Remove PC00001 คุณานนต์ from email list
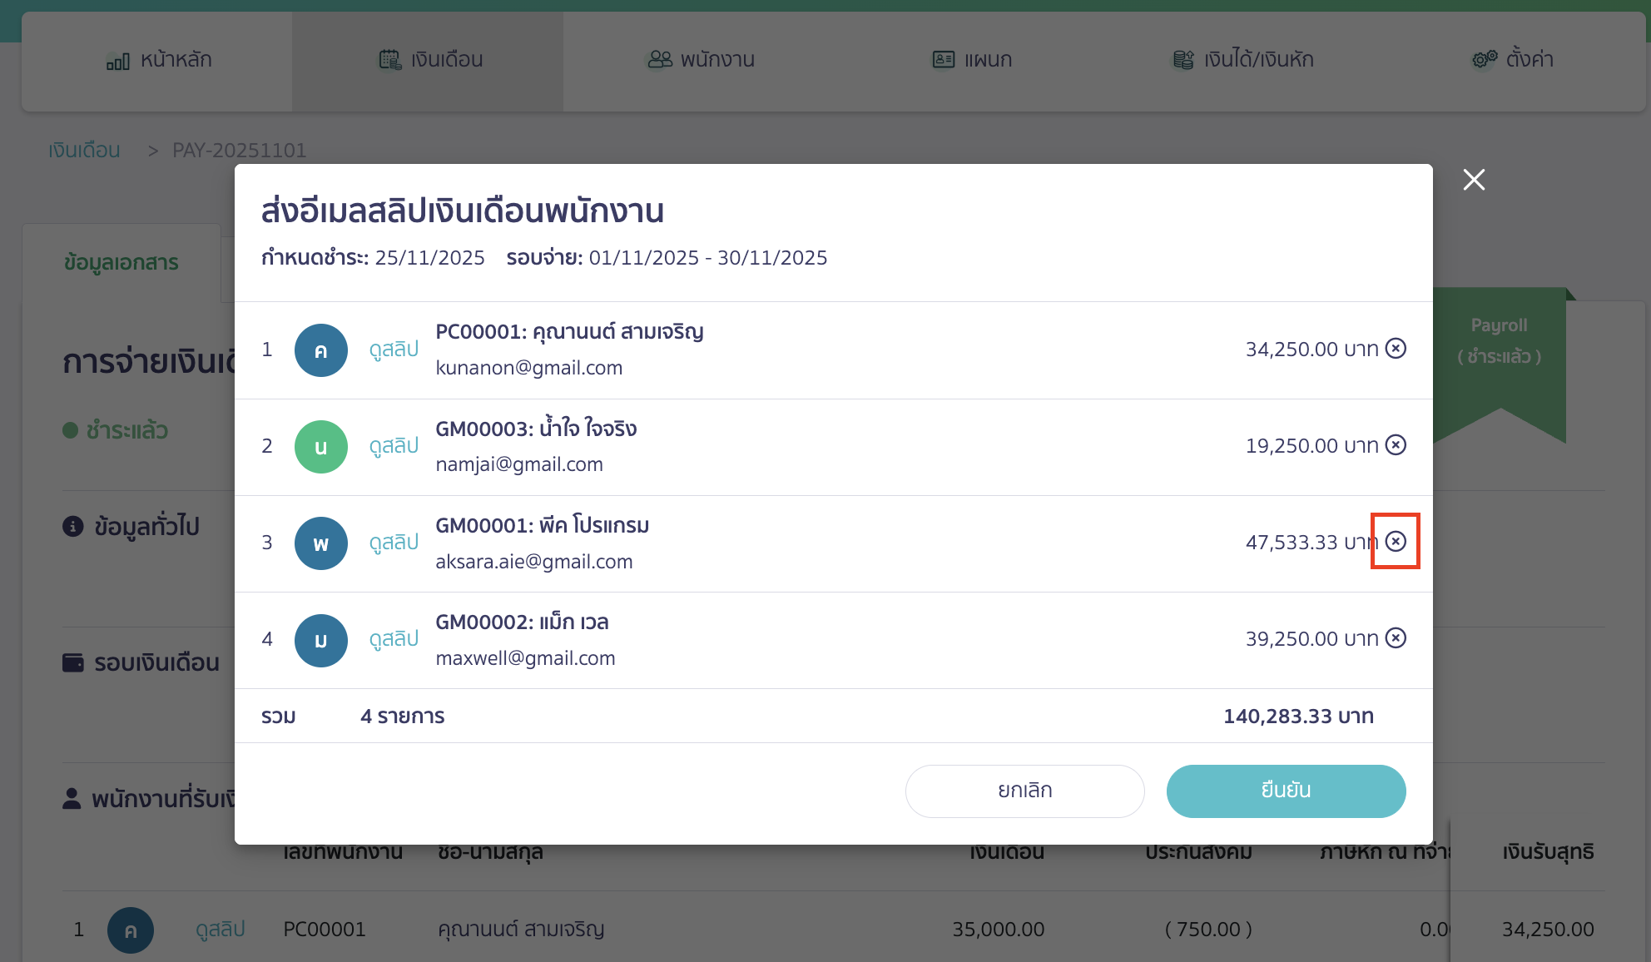Image resolution: width=1651 pixels, height=962 pixels. tap(1396, 349)
